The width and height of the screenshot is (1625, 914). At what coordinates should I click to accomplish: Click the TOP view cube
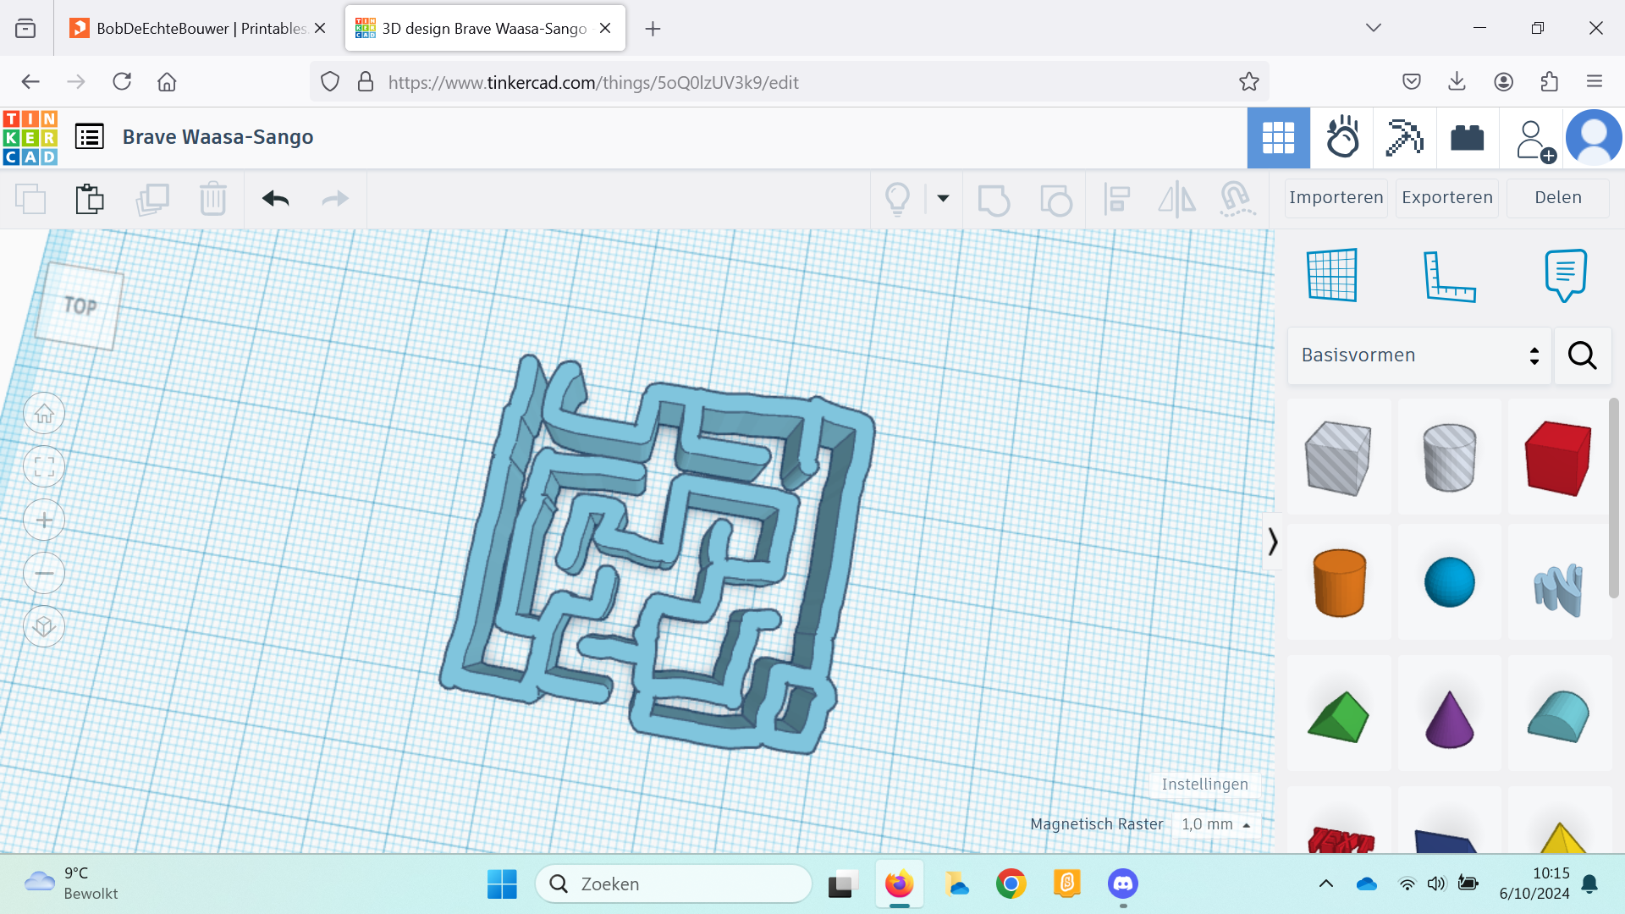[79, 306]
